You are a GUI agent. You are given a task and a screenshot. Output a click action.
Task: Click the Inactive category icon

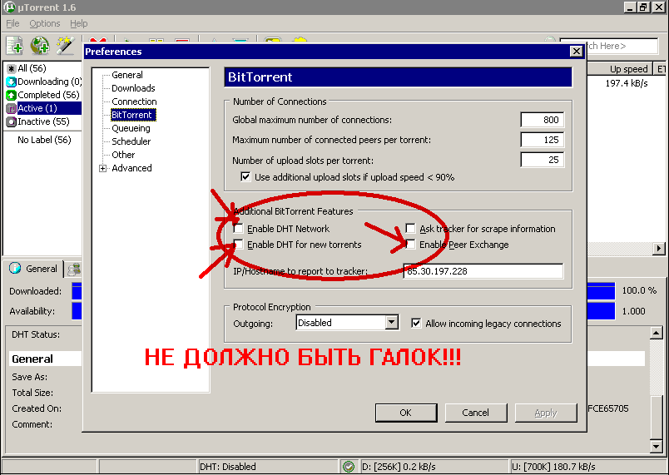point(11,122)
